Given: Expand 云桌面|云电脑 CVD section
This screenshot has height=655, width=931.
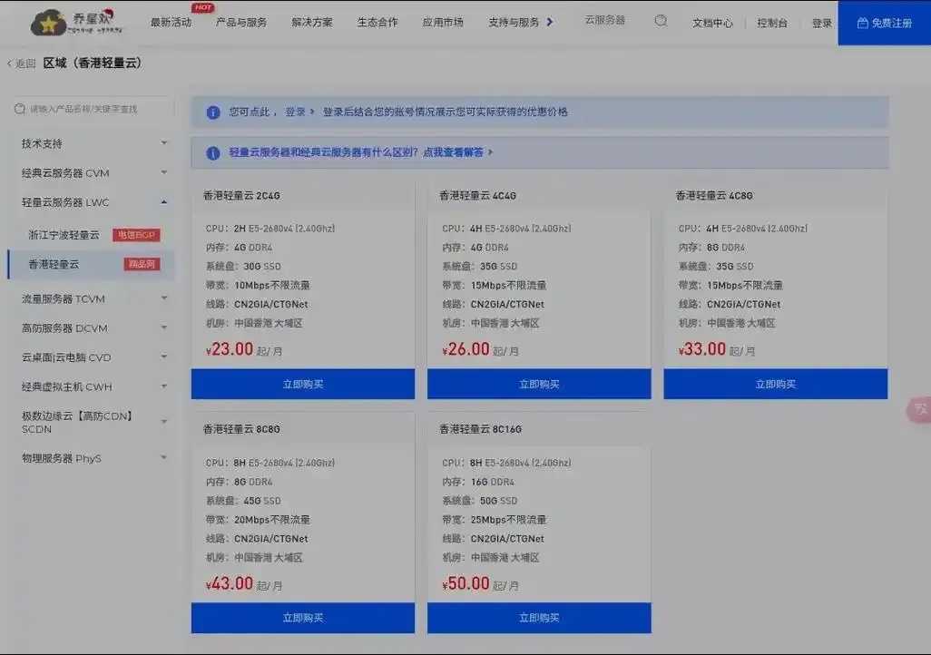Looking at the screenshot, I should click(93, 357).
